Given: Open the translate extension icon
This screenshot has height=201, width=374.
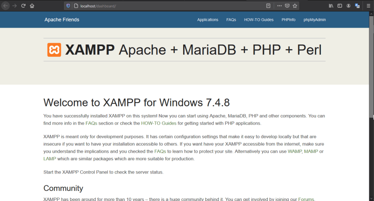Looking at the screenshot, I should coord(357,6).
